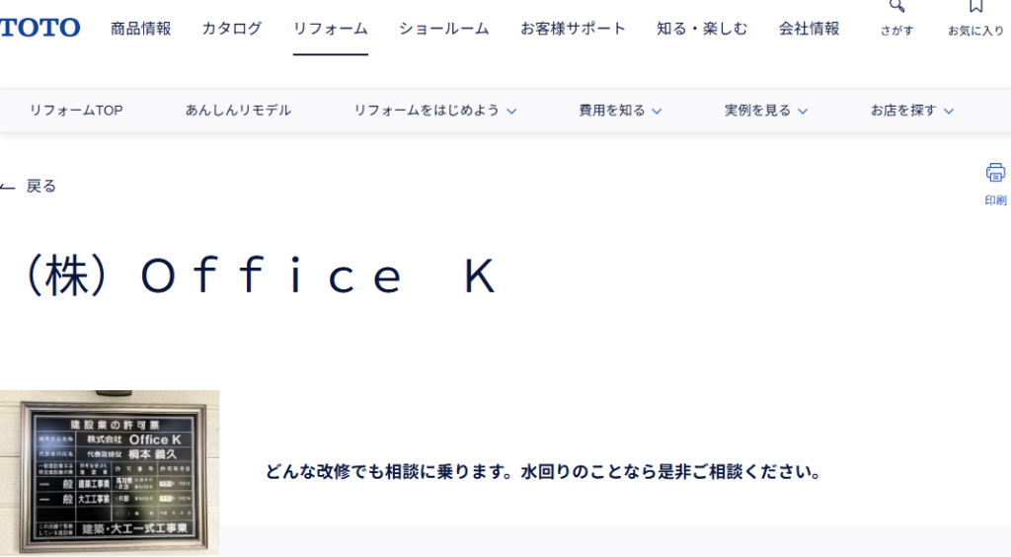Go to the リフォームTOP link
The height and width of the screenshot is (557, 1011).
pos(76,111)
